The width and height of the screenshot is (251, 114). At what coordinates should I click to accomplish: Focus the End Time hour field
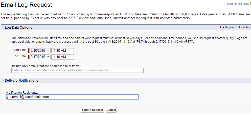62,57
